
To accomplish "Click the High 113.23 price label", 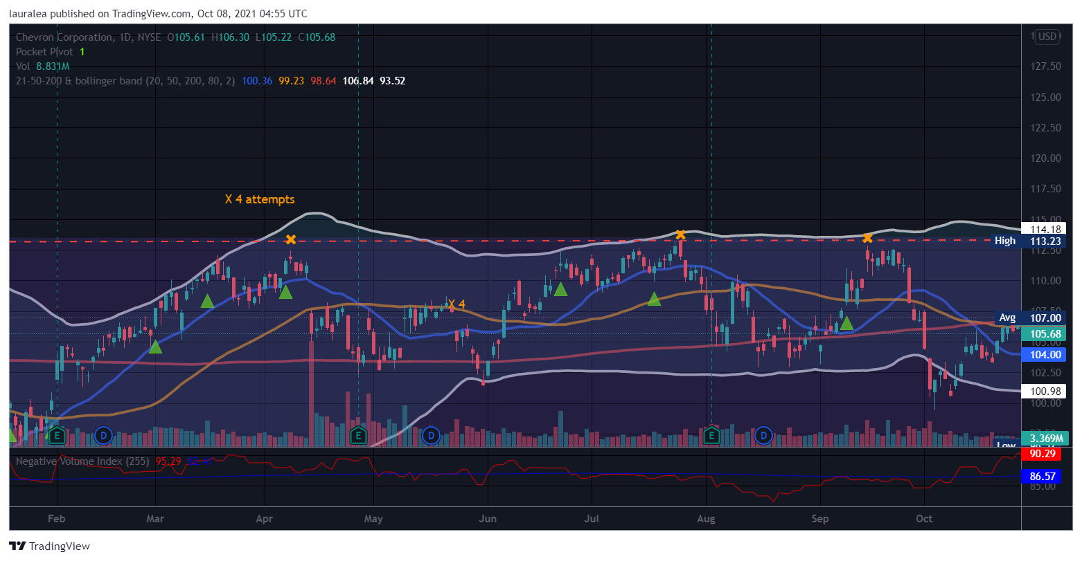I will [1029, 241].
